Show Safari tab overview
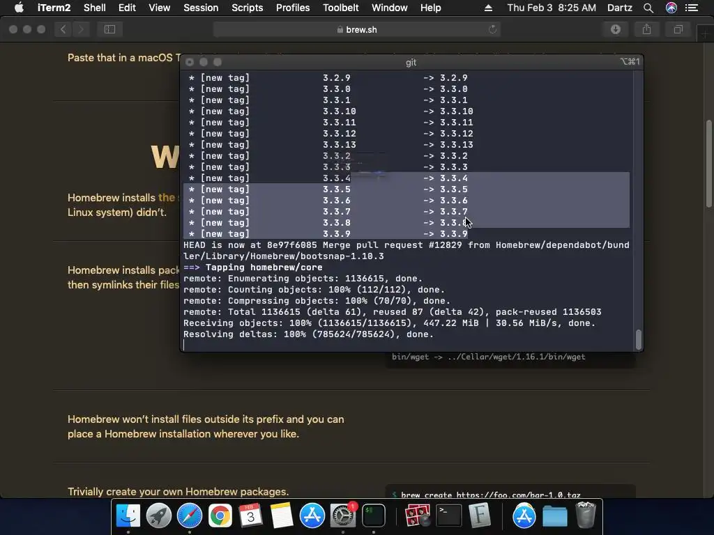The width and height of the screenshot is (714, 535). pyautogui.click(x=678, y=29)
